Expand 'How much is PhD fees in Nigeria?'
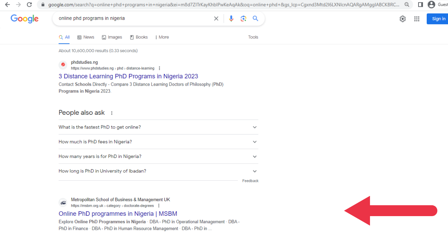 click(158, 142)
